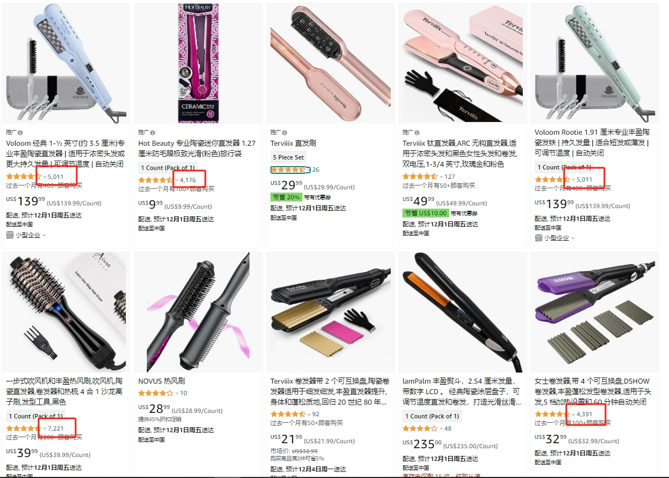This screenshot has width=669, height=478.
Task: Expand rating chevron next to 4,391 reviews
Action: 573,415
